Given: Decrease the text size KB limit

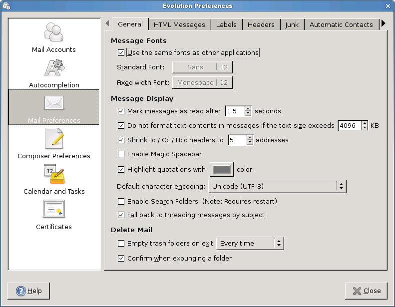Looking at the screenshot, I should click(365, 128).
